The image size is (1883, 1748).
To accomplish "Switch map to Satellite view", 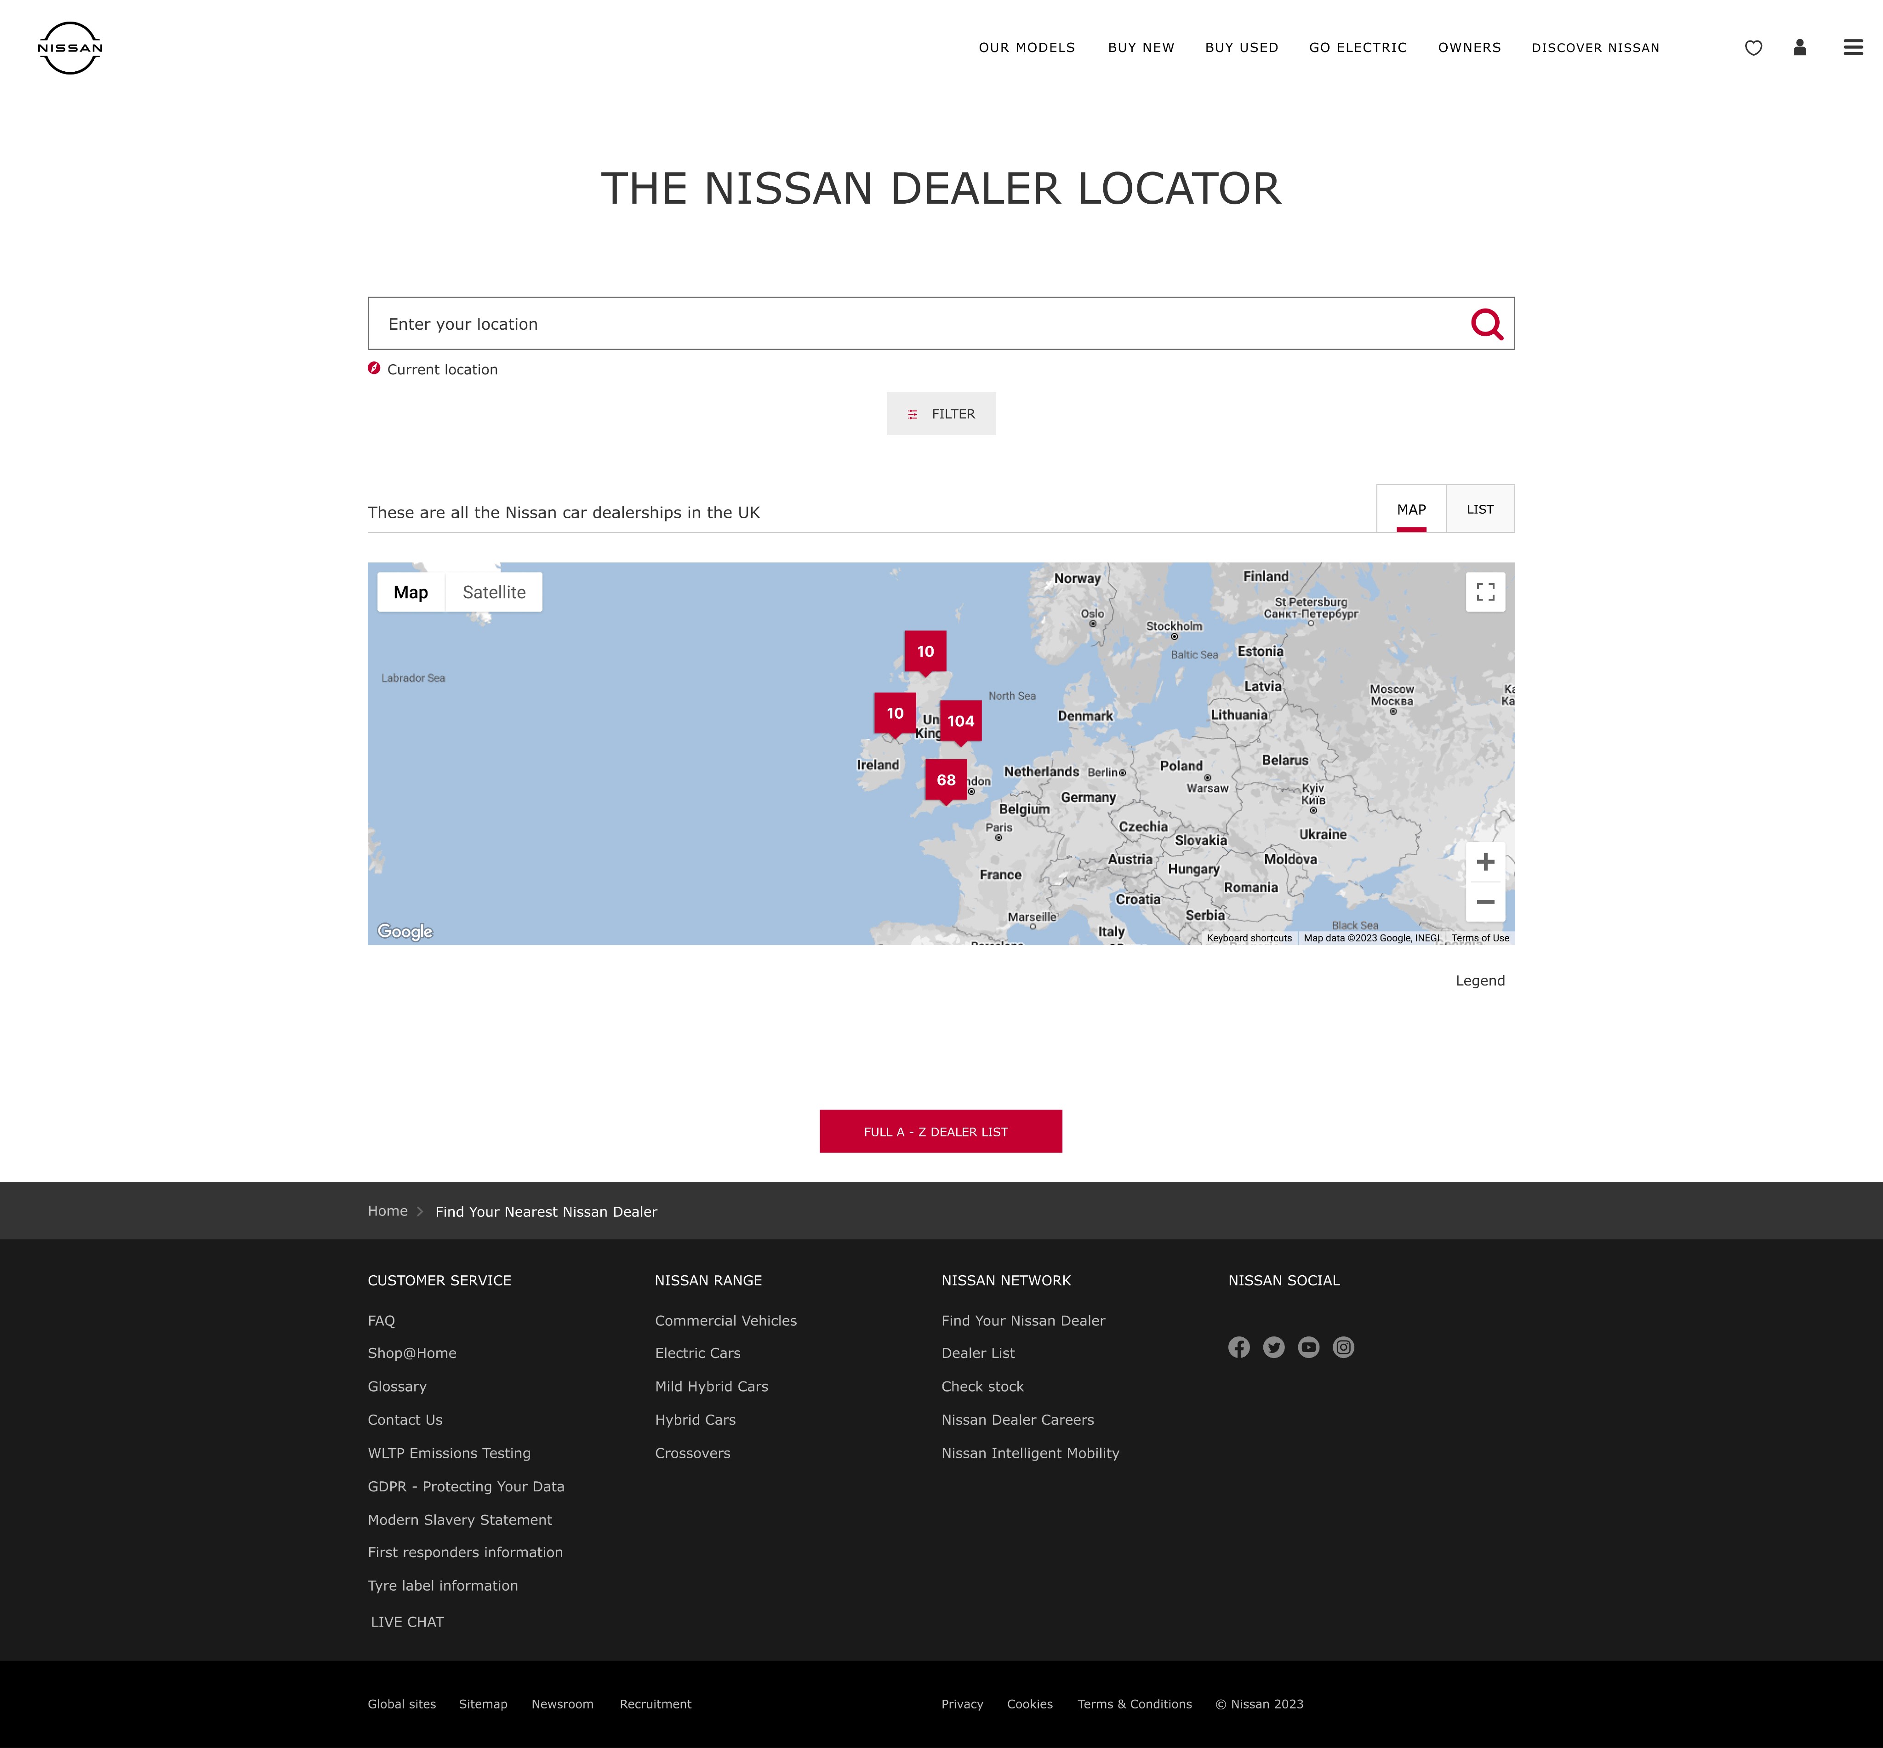I will click(x=494, y=592).
